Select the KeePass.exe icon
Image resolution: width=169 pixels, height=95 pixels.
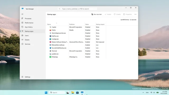coord(50,36)
